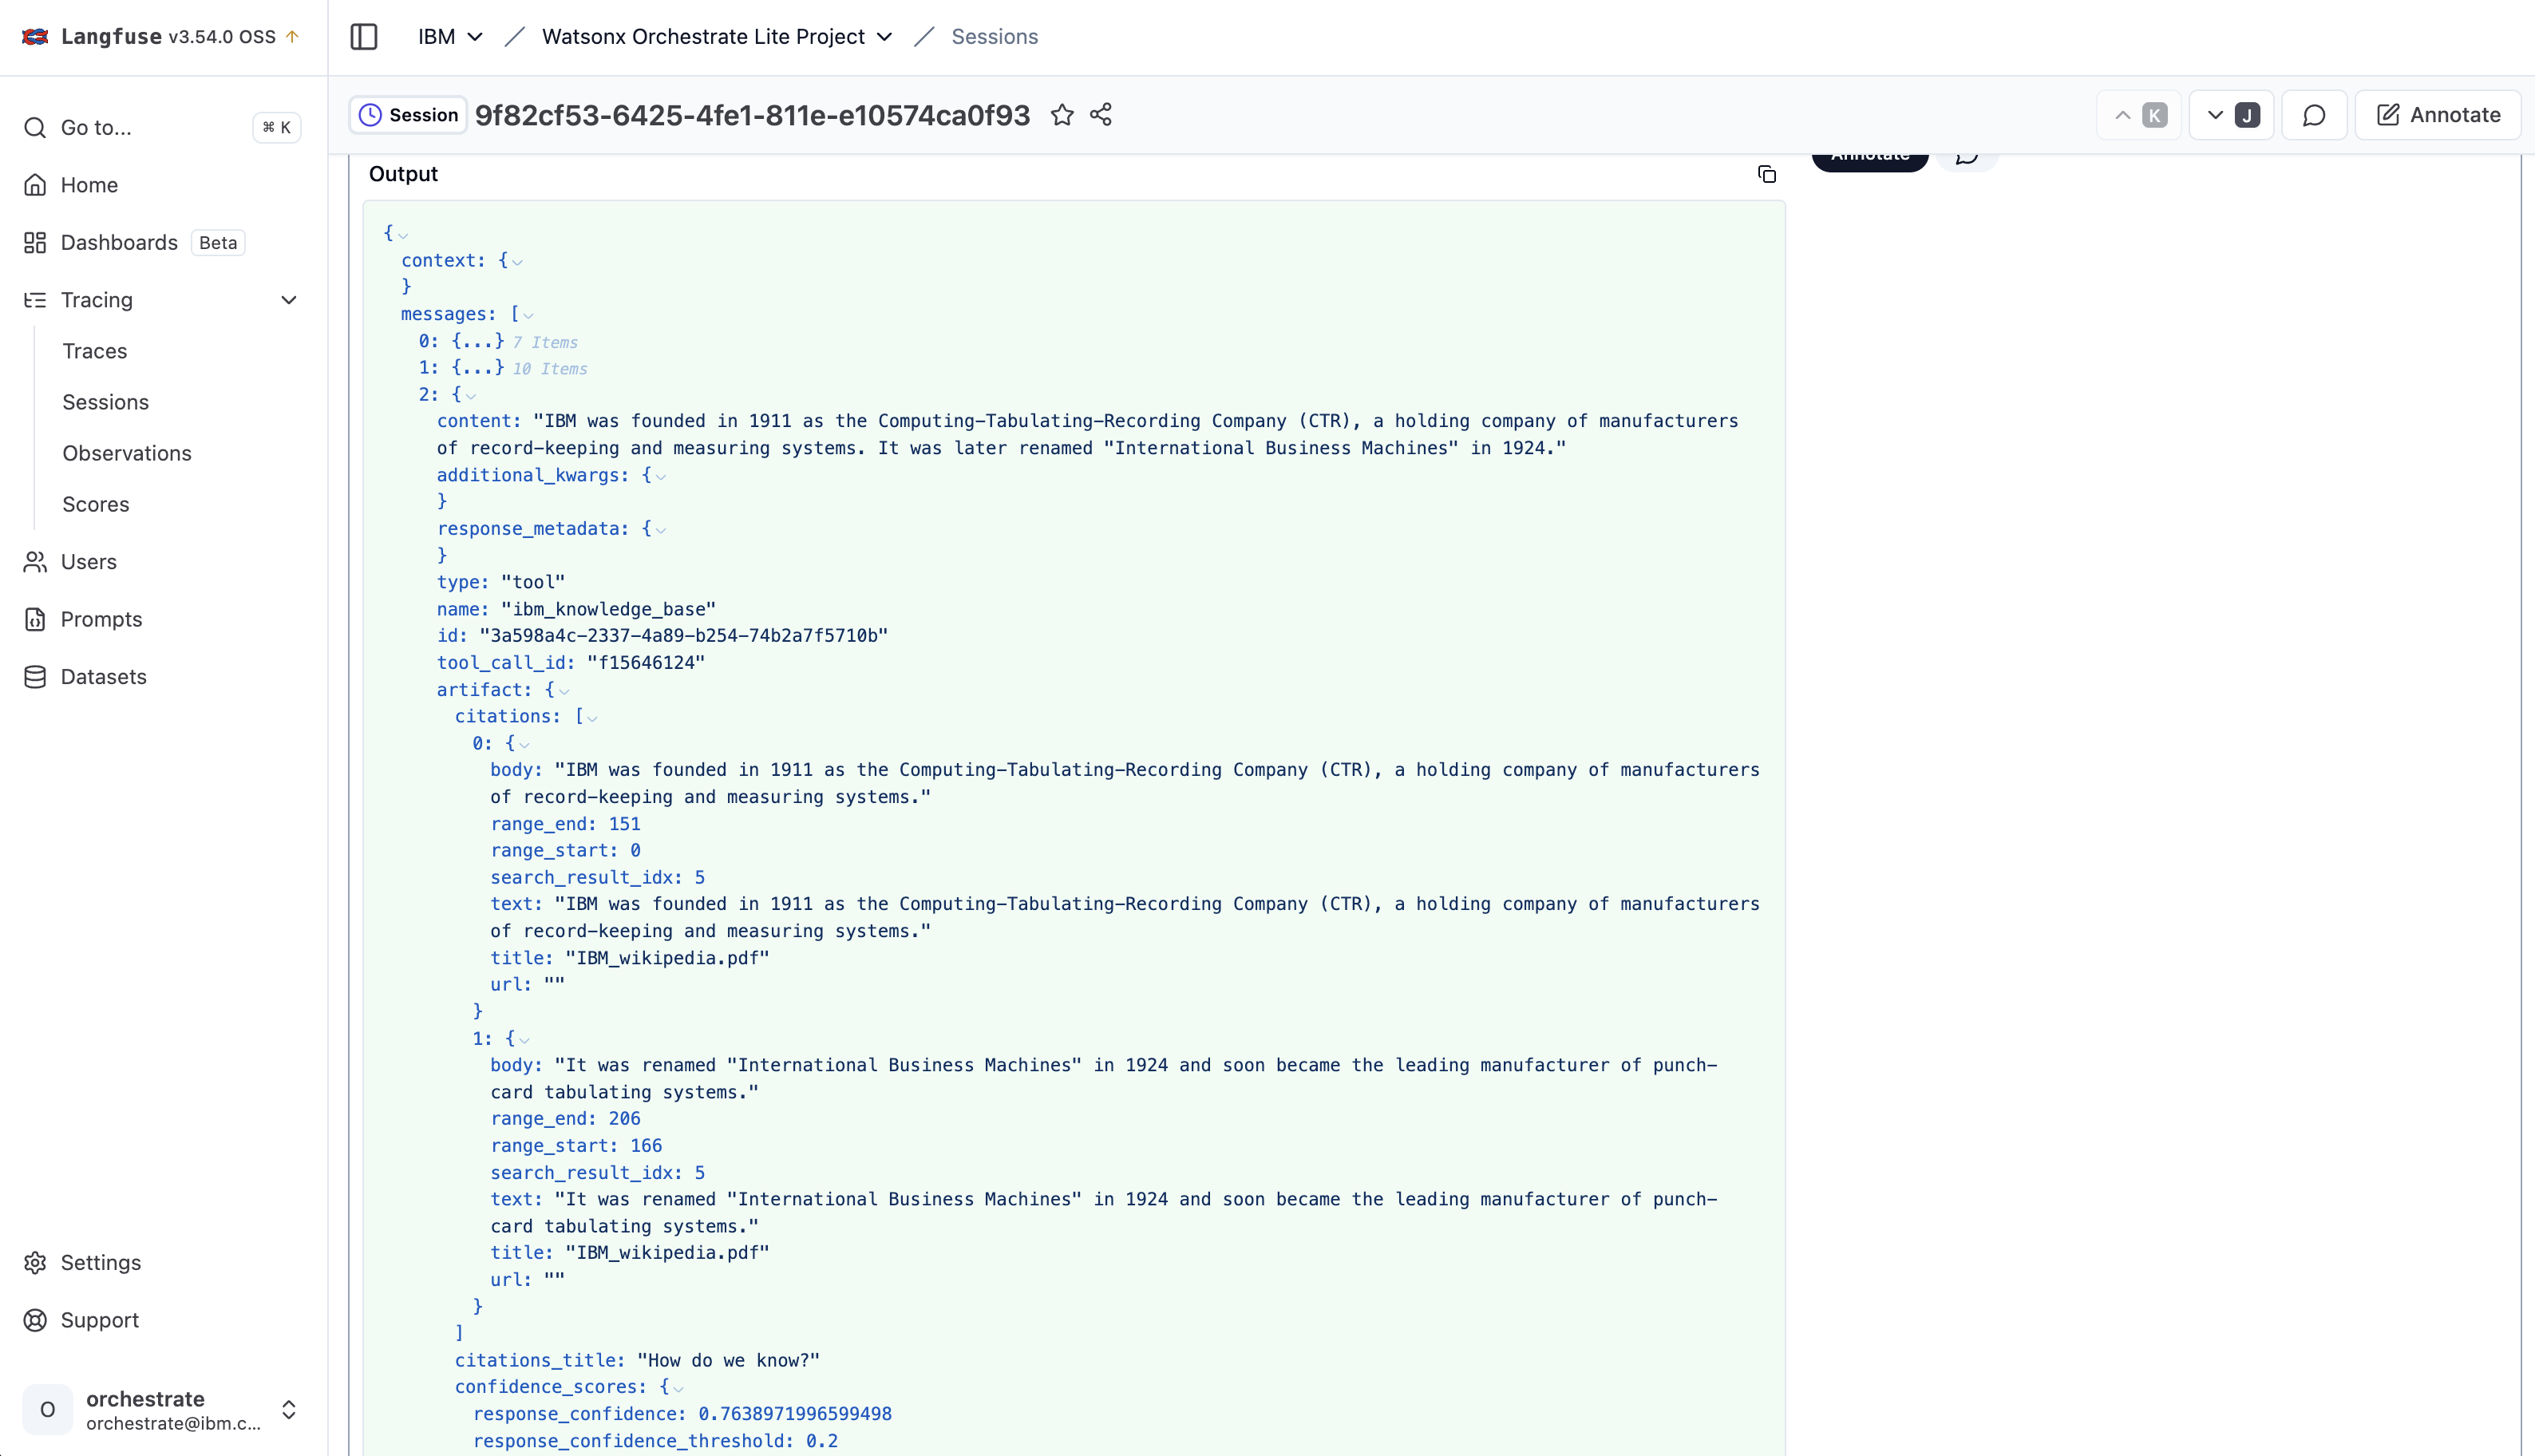Expand message 1 with 10 Items
Image resolution: width=2535 pixels, height=1456 pixels.
click(478, 368)
